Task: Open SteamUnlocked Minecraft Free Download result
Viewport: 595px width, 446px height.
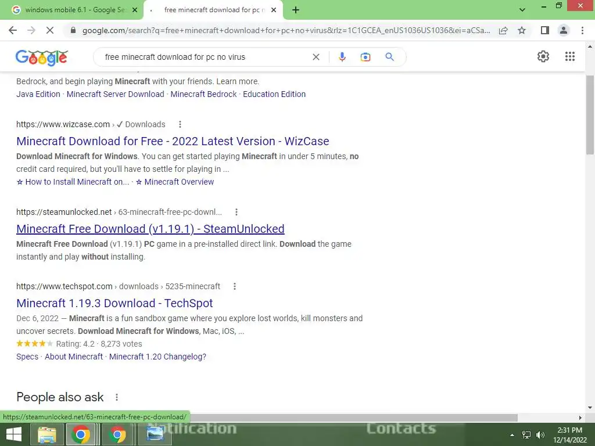Action: coord(150,229)
